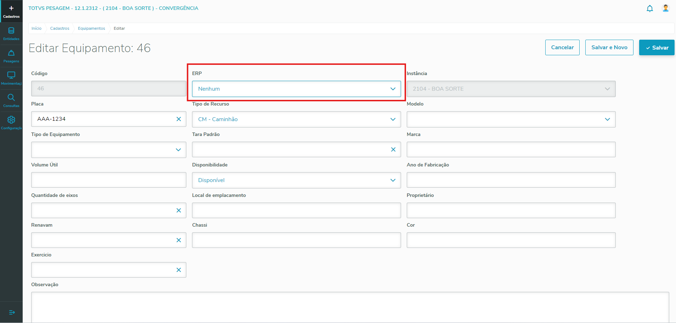Open the Configurações gear menu

11,123
